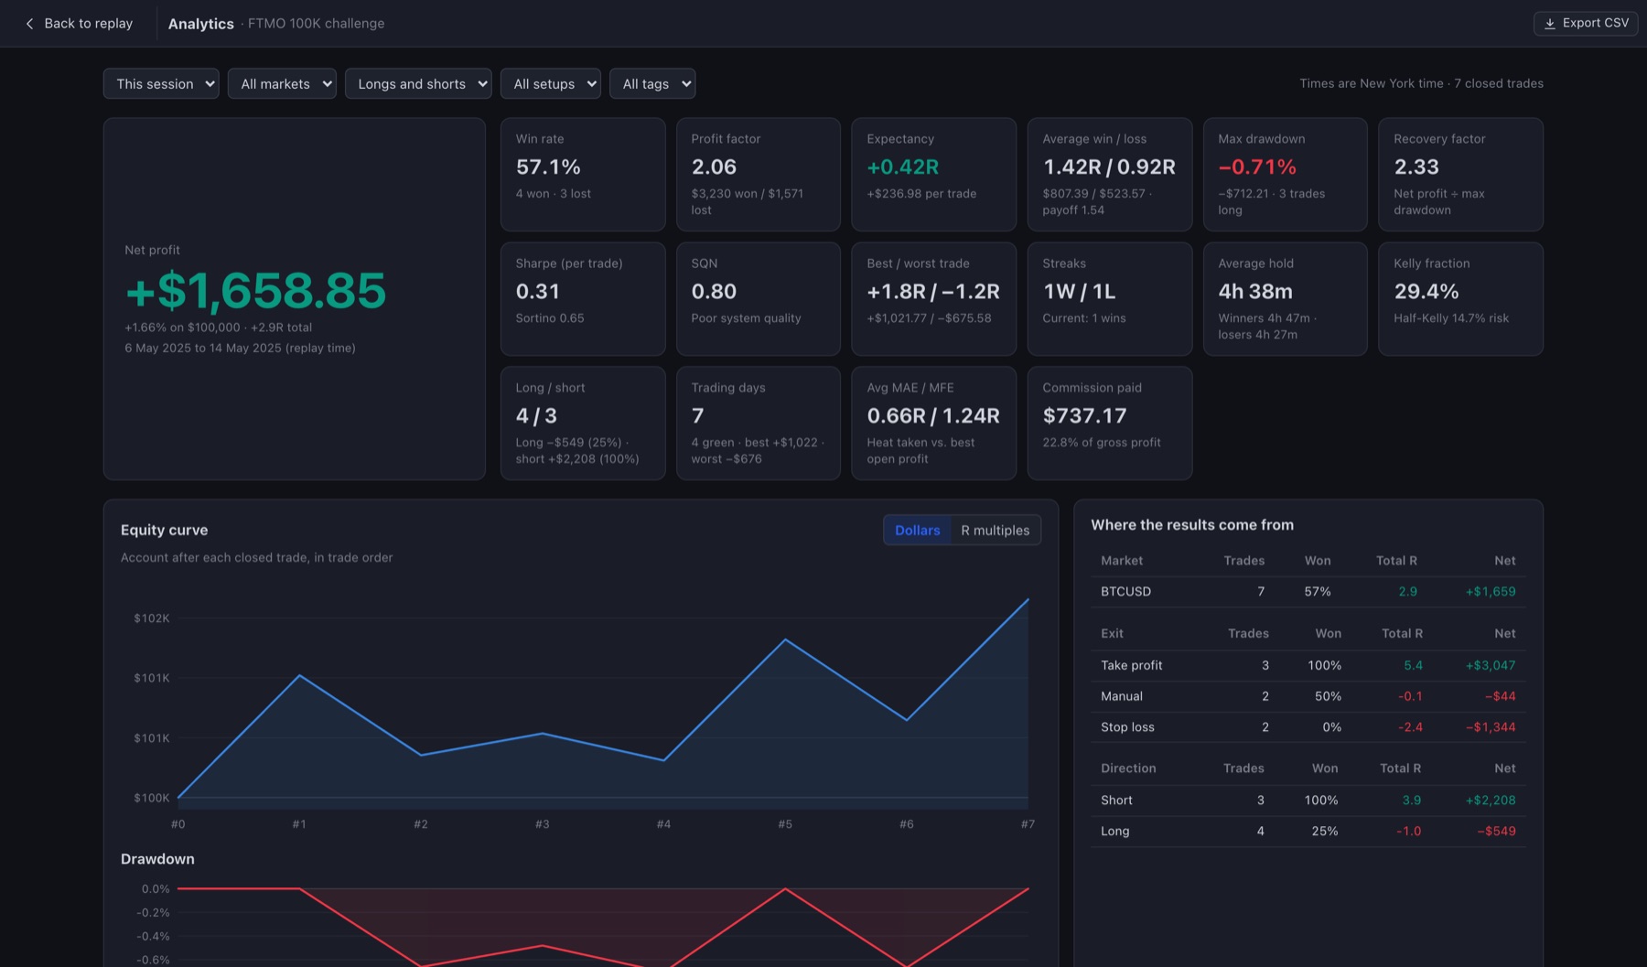
Task: Open the All markets dropdown
Action: tap(282, 83)
